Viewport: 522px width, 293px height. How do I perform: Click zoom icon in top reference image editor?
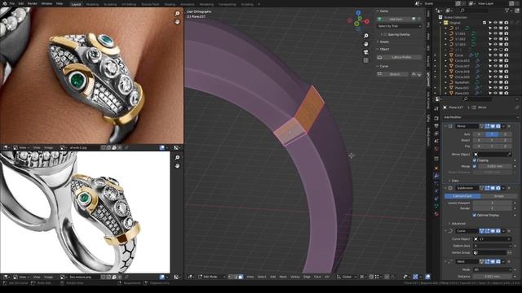178,14
